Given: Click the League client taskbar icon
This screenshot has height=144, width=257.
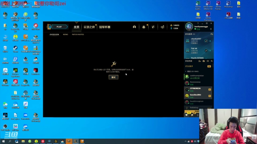Looking at the screenshot, I should click(75, 141).
